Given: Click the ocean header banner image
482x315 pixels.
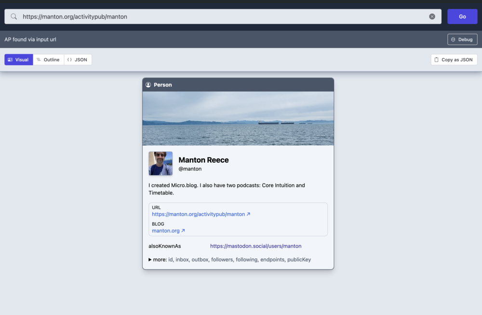Looking at the screenshot, I should (238, 118).
